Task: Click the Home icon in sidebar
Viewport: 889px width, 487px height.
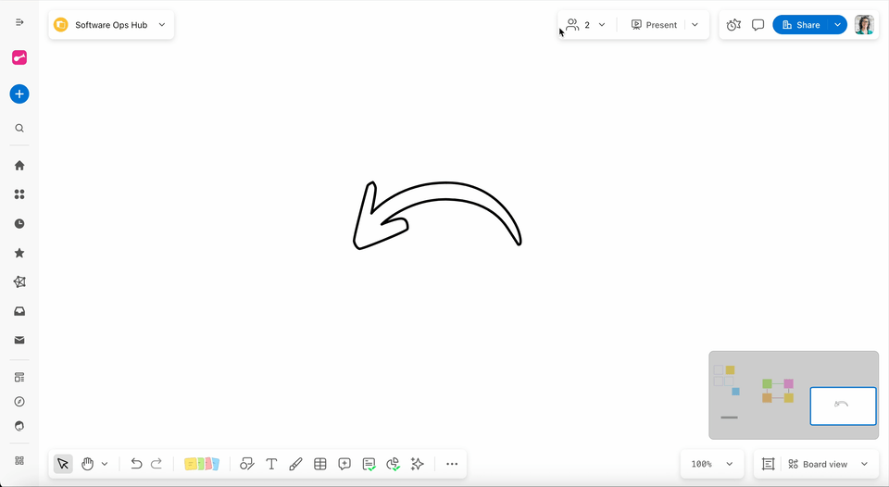Action: click(x=19, y=166)
